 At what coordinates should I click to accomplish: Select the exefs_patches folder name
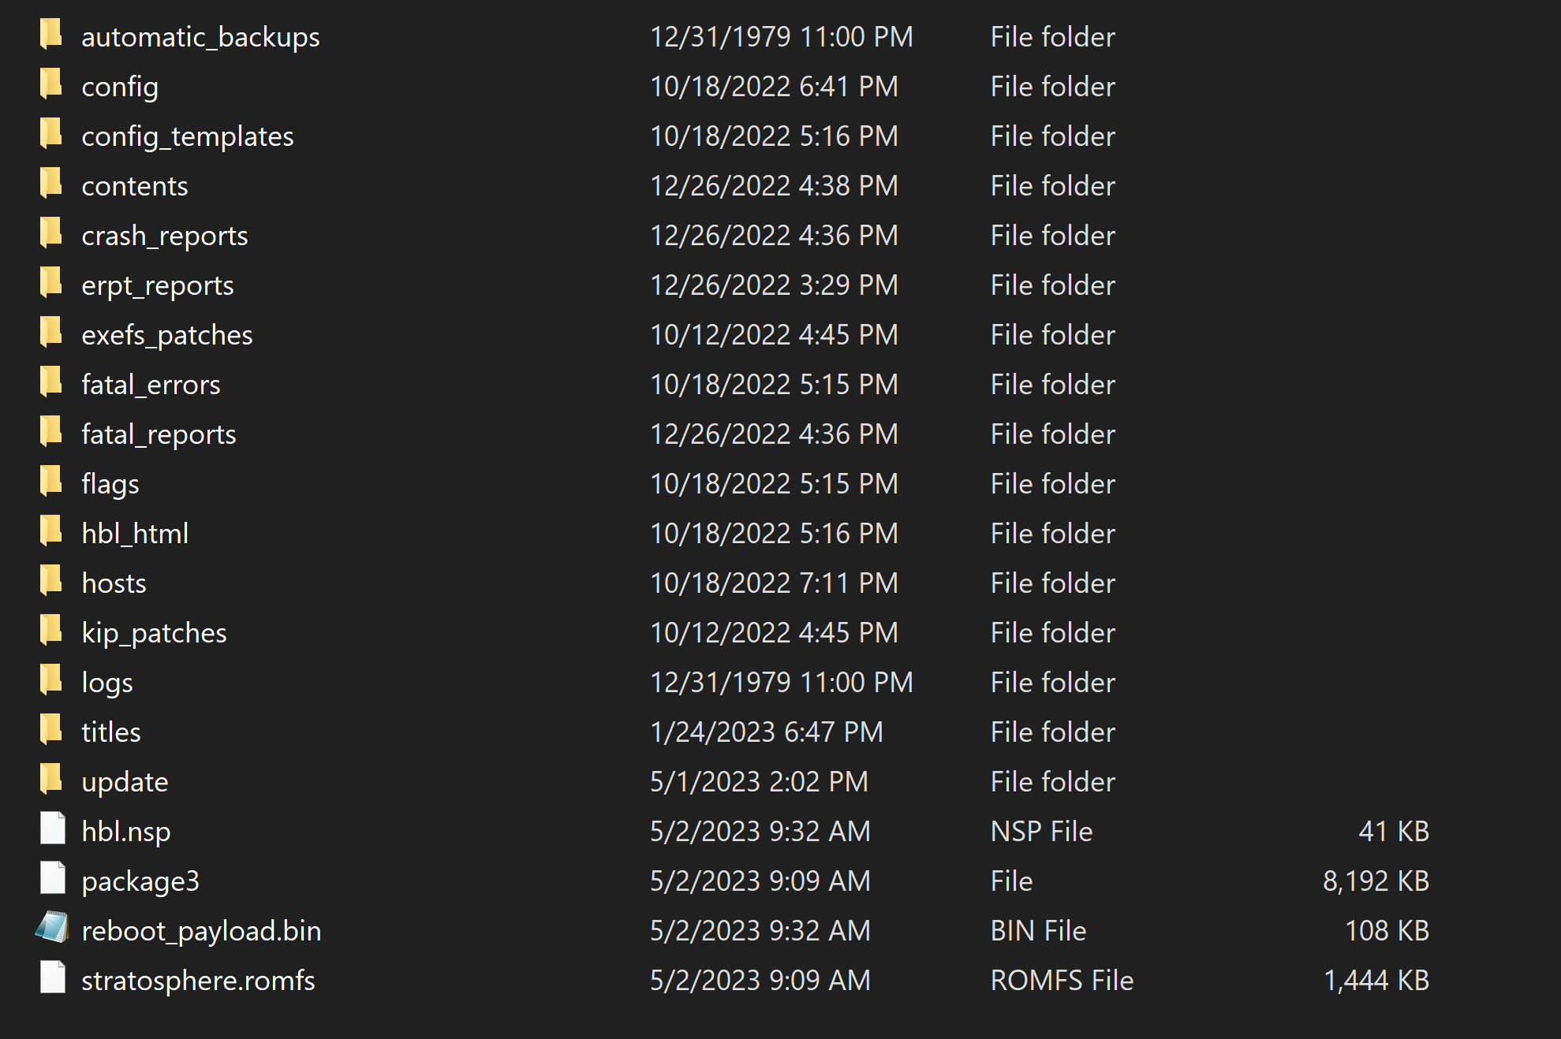pyautogui.click(x=167, y=335)
